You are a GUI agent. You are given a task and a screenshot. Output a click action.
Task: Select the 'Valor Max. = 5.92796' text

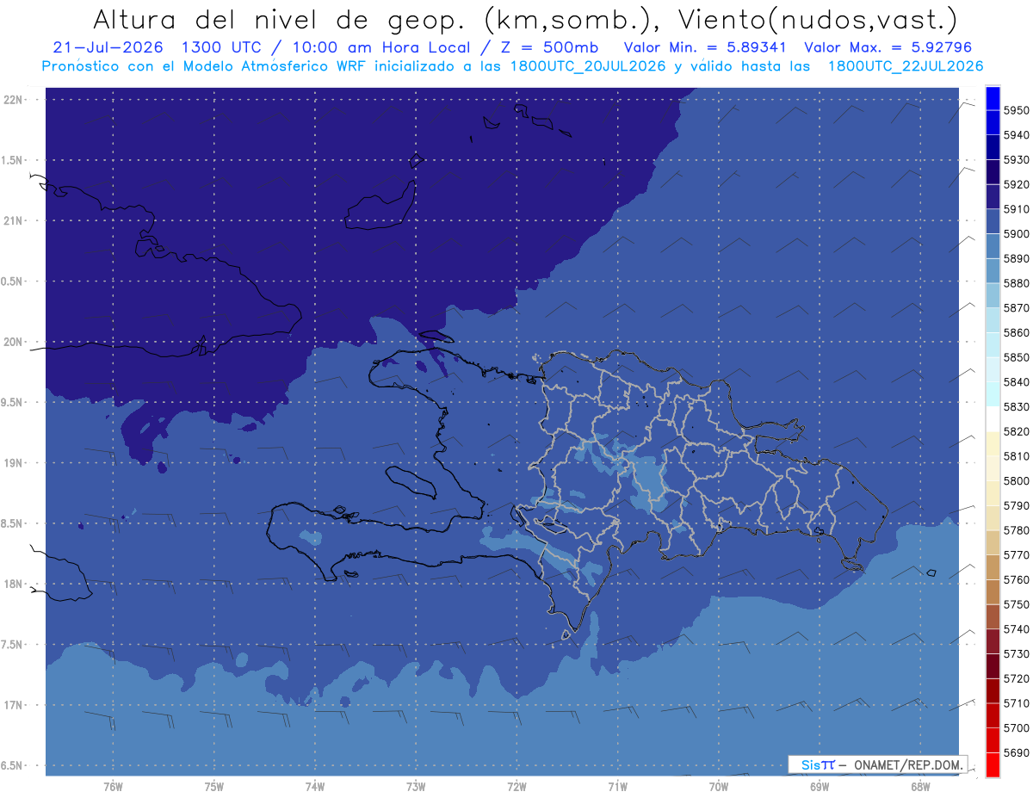click(x=888, y=48)
